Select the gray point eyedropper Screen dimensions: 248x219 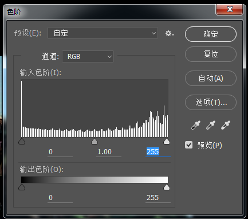tap(211, 125)
